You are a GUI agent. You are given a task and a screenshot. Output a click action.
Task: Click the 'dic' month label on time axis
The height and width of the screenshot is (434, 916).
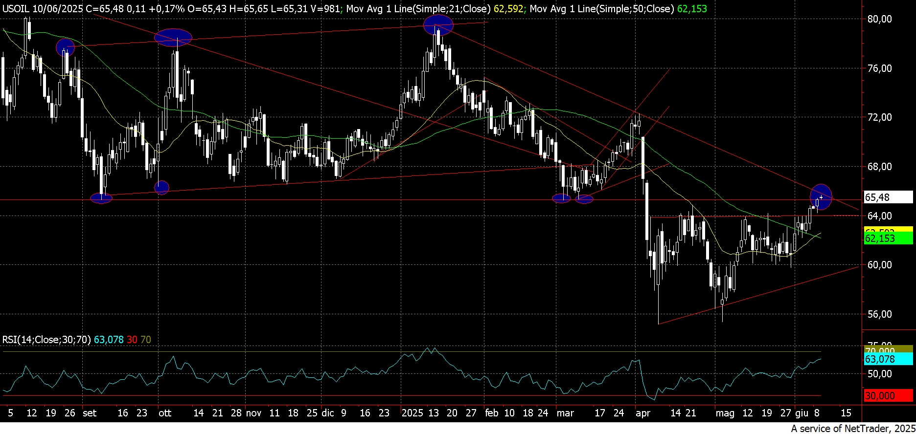[327, 413]
